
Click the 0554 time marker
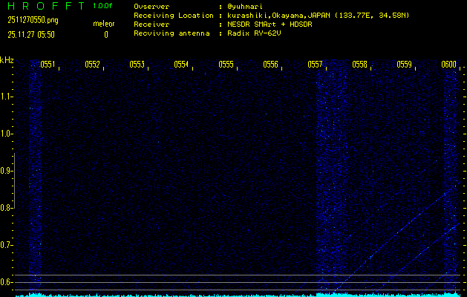181,65
